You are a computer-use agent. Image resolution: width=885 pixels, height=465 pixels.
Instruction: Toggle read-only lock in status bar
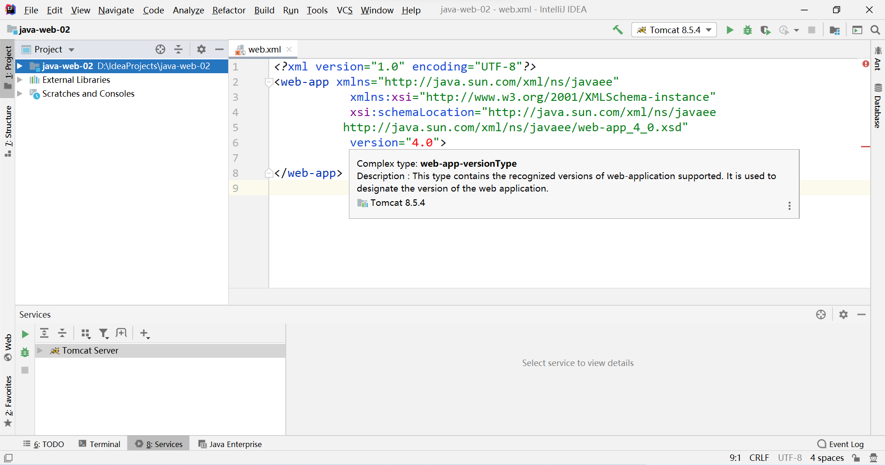(x=856, y=458)
